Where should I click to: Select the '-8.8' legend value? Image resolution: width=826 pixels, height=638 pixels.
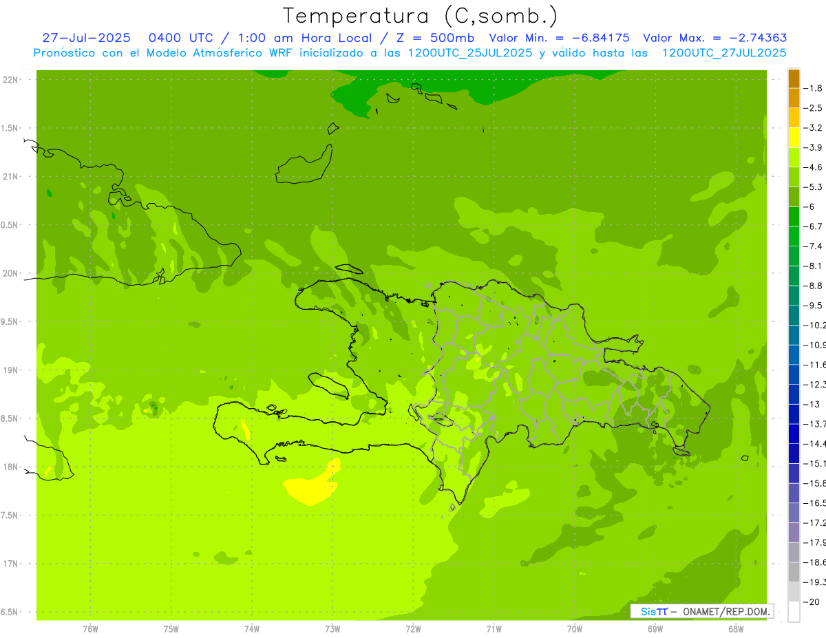(x=814, y=286)
